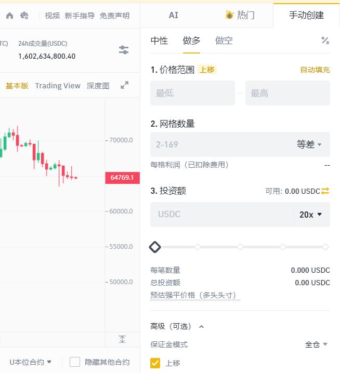Click the flame icon on 热门 tab
This screenshot has width=340, height=373.
229,15
